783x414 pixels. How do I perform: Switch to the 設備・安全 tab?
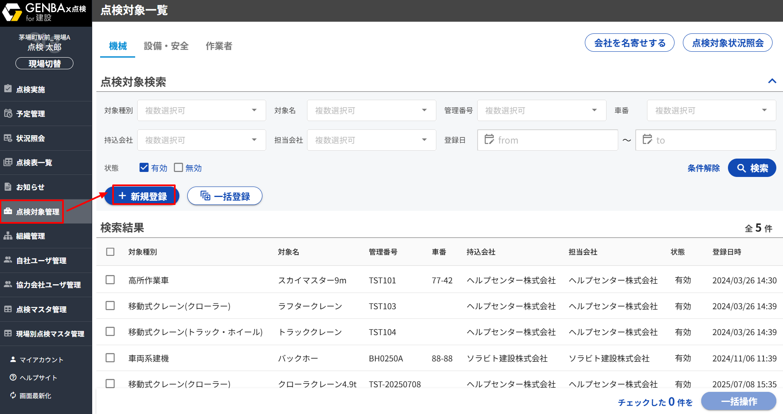[166, 46]
